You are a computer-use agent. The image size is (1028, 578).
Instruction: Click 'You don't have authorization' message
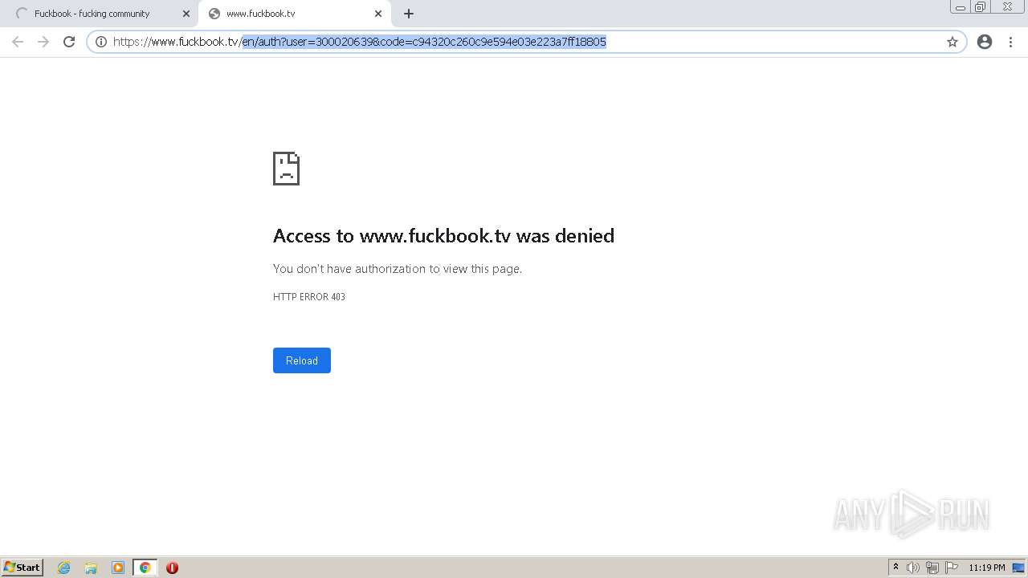(398, 269)
